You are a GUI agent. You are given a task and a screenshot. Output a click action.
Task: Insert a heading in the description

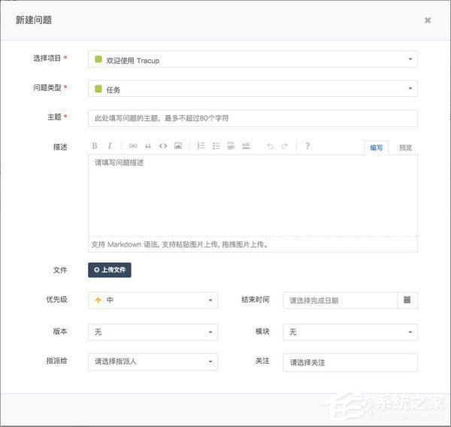231,146
